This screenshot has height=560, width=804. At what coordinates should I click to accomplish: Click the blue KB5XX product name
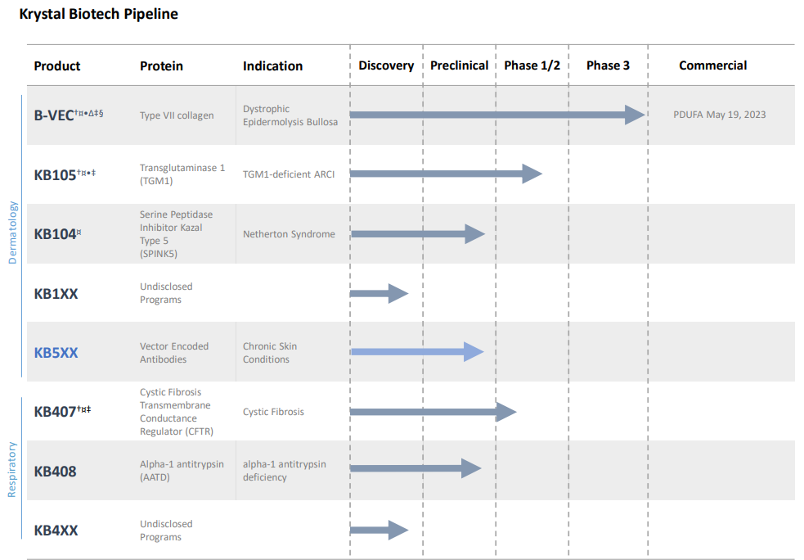(x=56, y=353)
